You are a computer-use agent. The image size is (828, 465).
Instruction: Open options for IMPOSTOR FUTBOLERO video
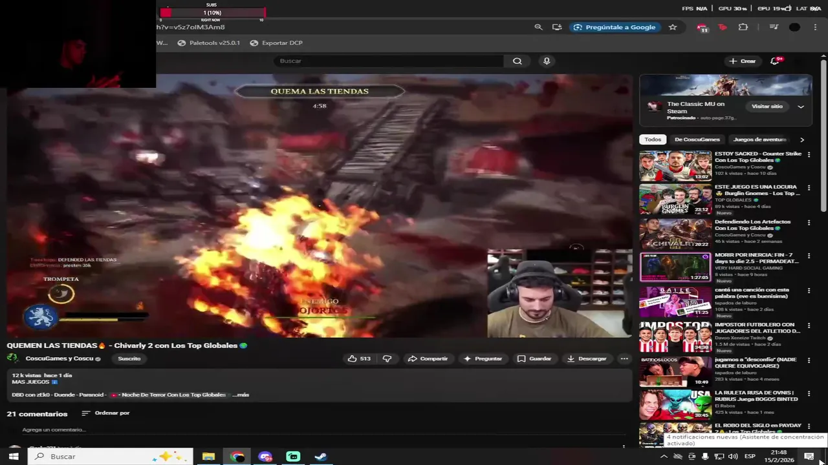(809, 325)
